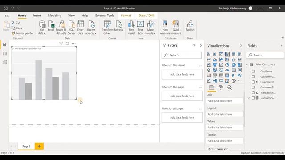Check the Transaction... sum field checkbox
Screen dimensions: 285x160
point(253,92)
